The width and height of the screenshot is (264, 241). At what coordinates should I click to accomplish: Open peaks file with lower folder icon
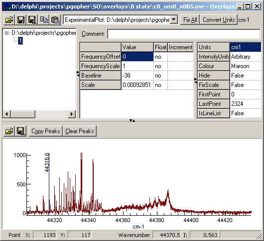click(x=9, y=131)
